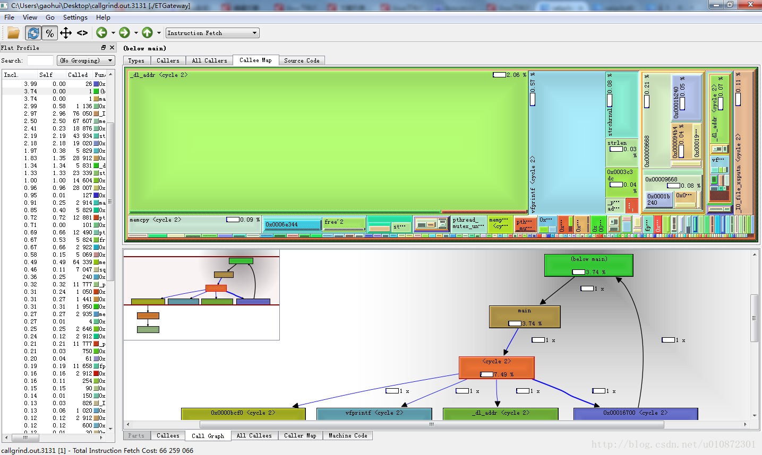The height and width of the screenshot is (455, 762).
Task: Select the _IO_file_xsputn treemap column
Action: coord(743,143)
